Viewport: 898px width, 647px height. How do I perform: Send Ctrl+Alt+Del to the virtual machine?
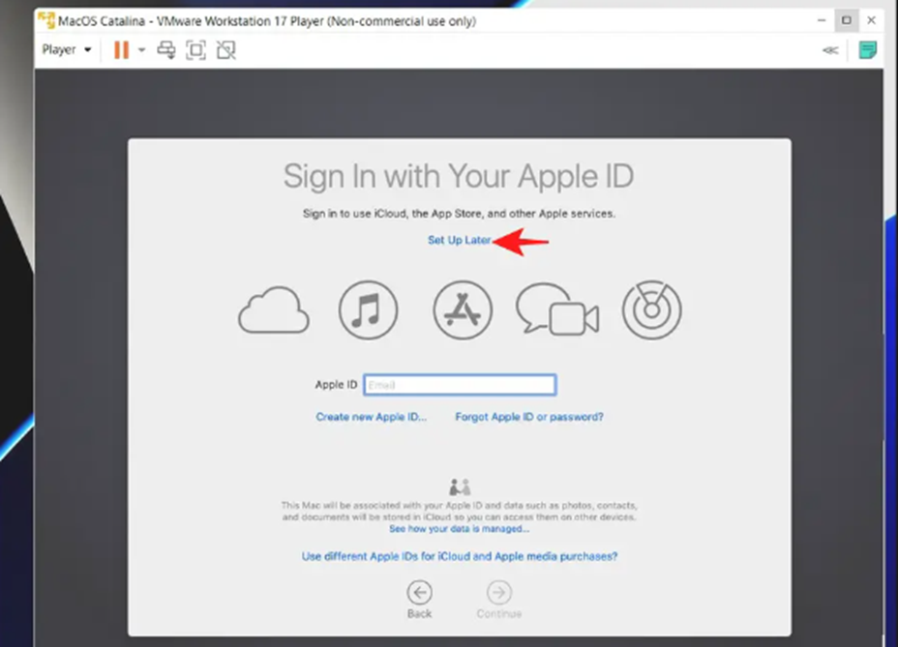tap(166, 50)
